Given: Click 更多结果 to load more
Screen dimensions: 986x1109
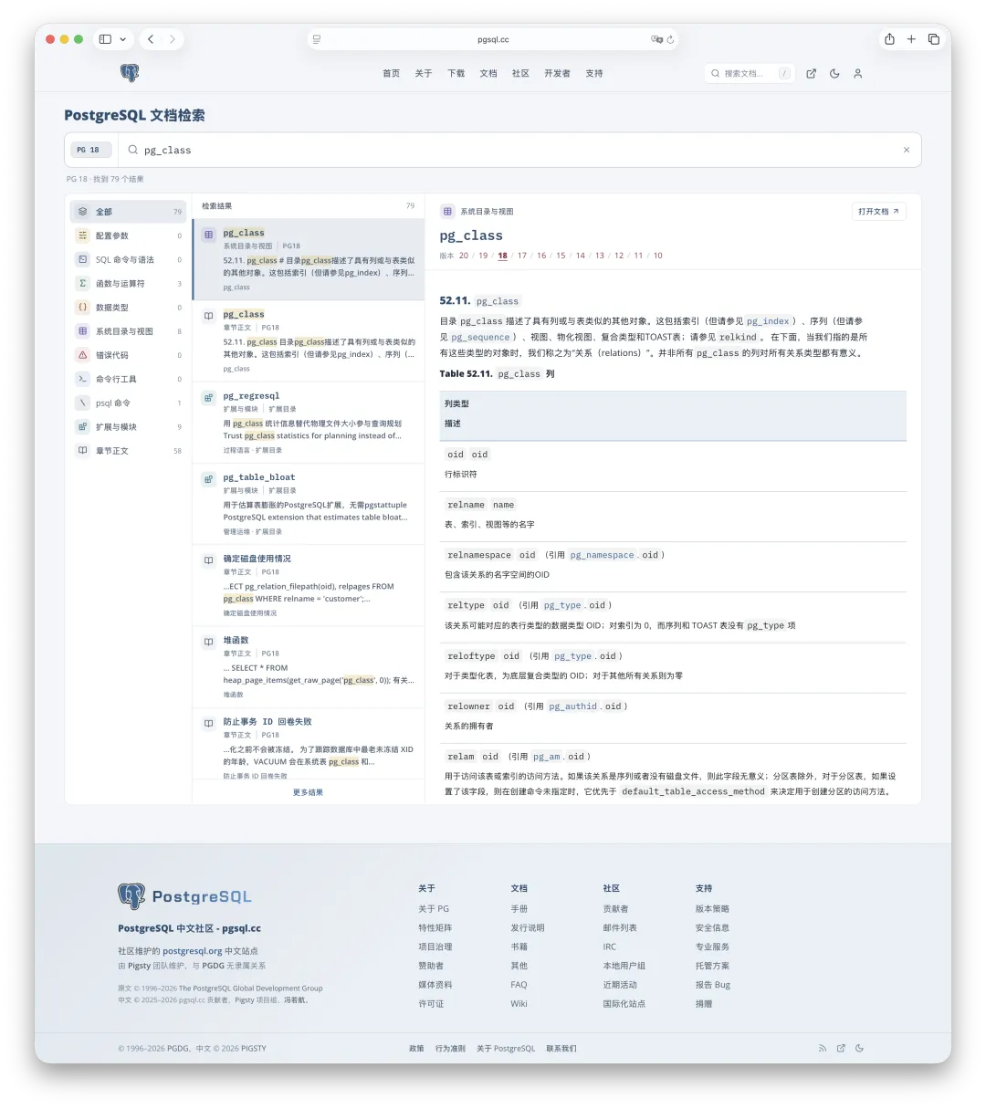Looking at the screenshot, I should (308, 792).
